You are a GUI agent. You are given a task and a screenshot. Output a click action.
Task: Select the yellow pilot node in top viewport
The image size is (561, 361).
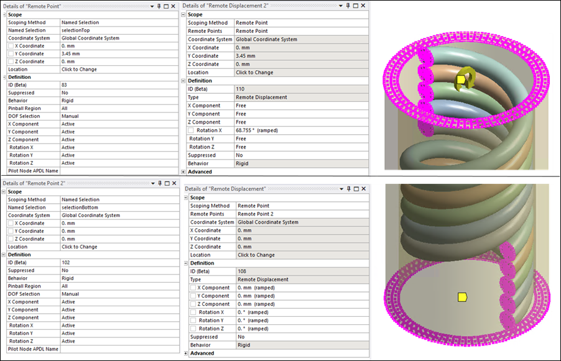(x=461, y=79)
